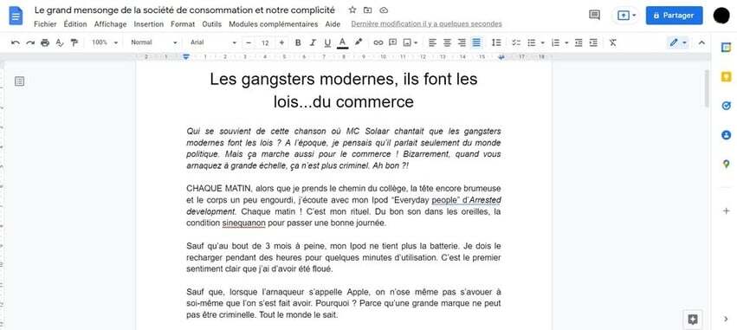Viewport: 737px width, 330px height.
Task: Open the highlight color picker
Action: (x=359, y=42)
